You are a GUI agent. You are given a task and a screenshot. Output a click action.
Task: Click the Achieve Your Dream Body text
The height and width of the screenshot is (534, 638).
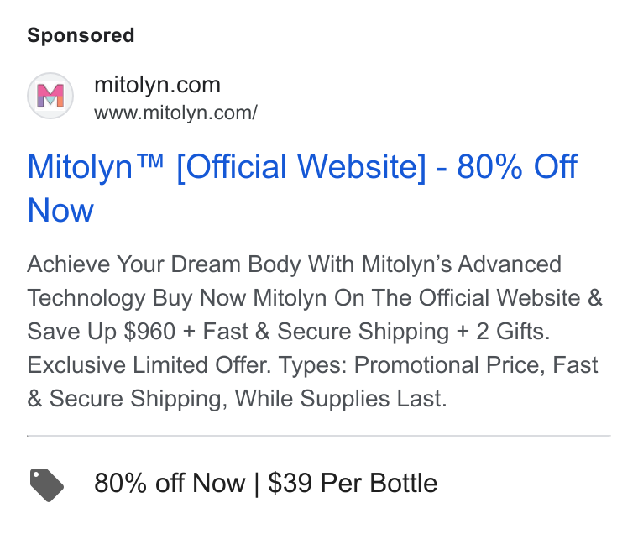[164, 264]
